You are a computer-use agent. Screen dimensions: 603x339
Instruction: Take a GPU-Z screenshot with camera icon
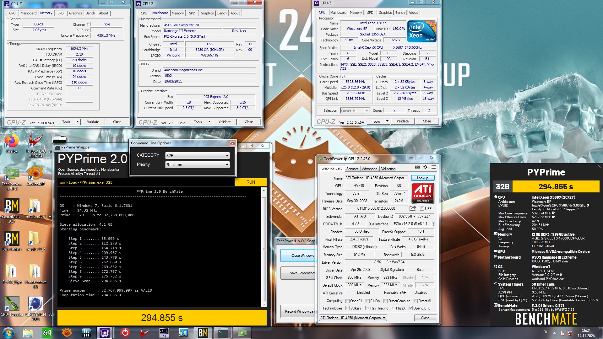417,167
